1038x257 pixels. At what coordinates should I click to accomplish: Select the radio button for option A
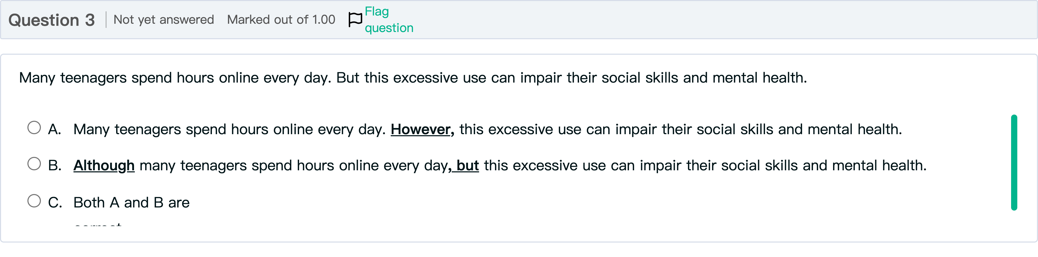tap(34, 128)
